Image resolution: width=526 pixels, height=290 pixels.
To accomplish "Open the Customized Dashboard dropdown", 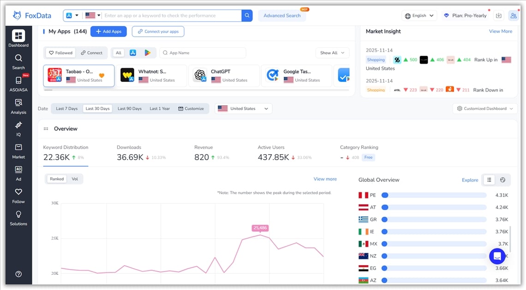I will (x=484, y=108).
